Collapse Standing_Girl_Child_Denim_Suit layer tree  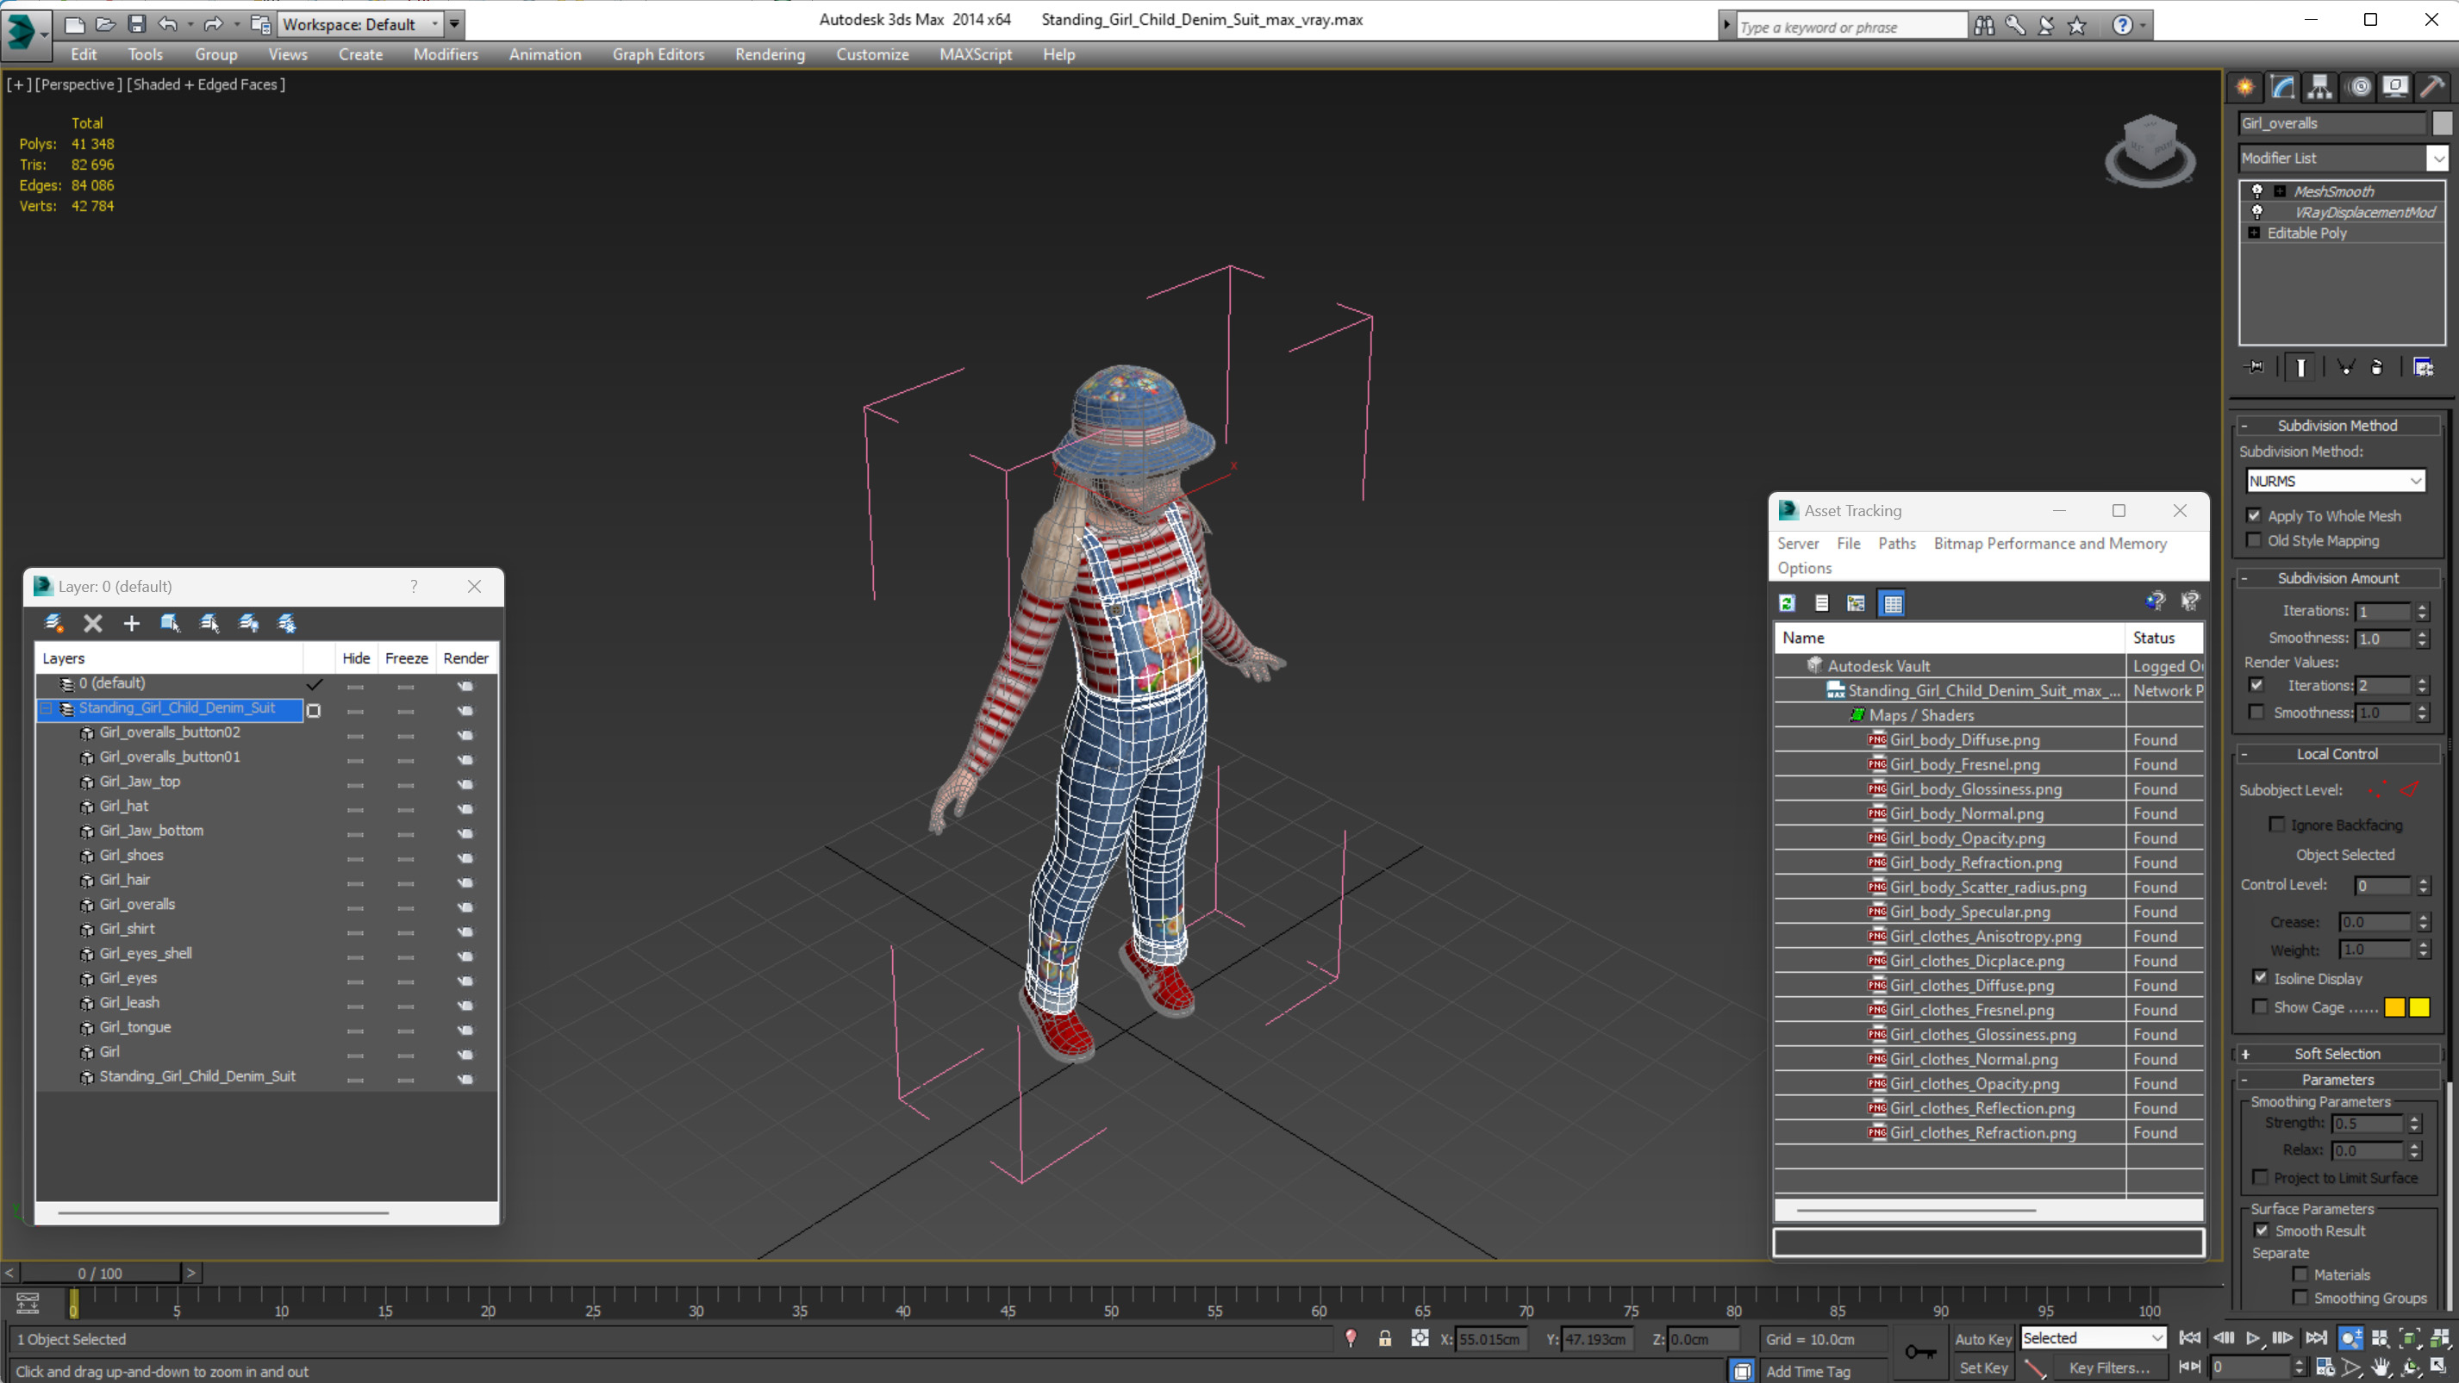click(x=46, y=708)
